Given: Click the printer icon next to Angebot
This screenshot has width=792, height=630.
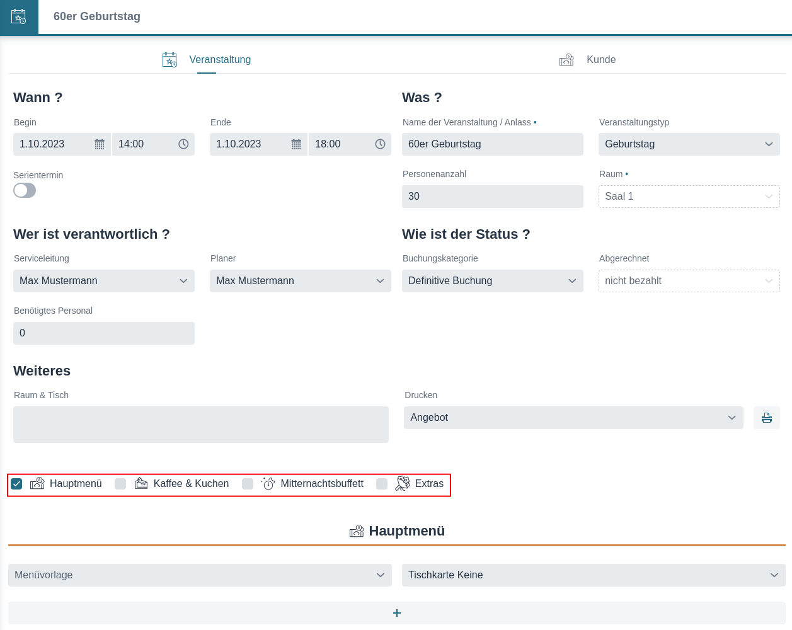Looking at the screenshot, I should point(766,418).
